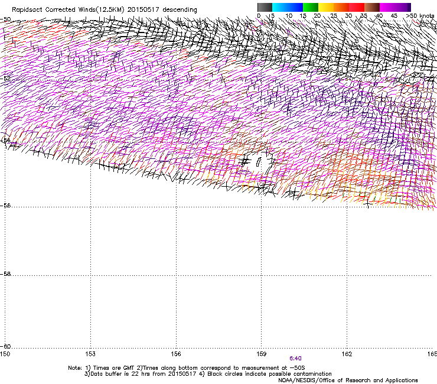This screenshot has height=384, width=437.
Task: Click the cyan 5-10 knots legend segment
Action: click(x=280, y=7)
